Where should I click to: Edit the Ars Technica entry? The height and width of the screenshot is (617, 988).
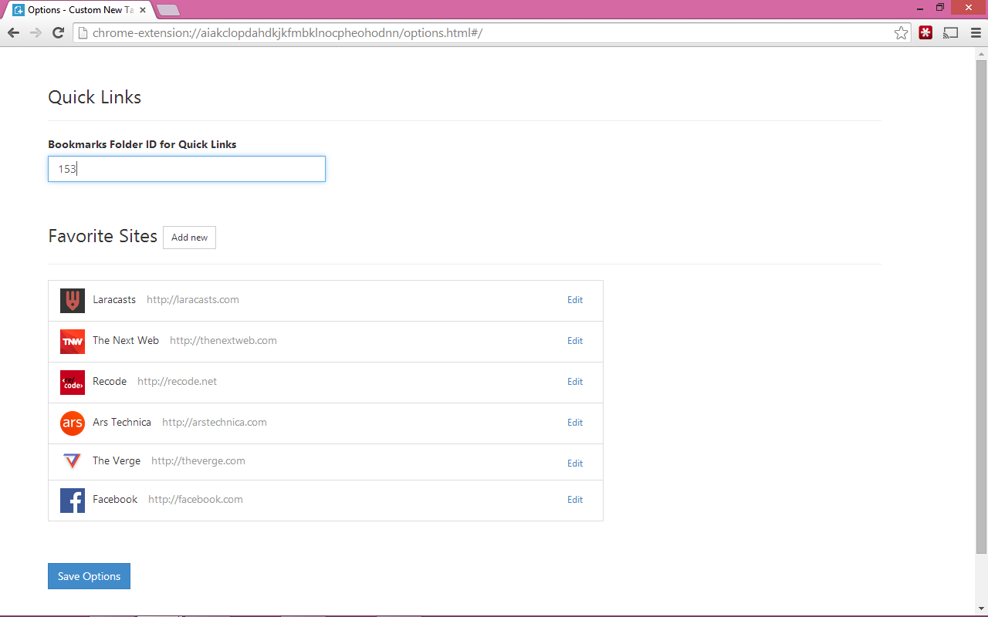[x=575, y=423]
